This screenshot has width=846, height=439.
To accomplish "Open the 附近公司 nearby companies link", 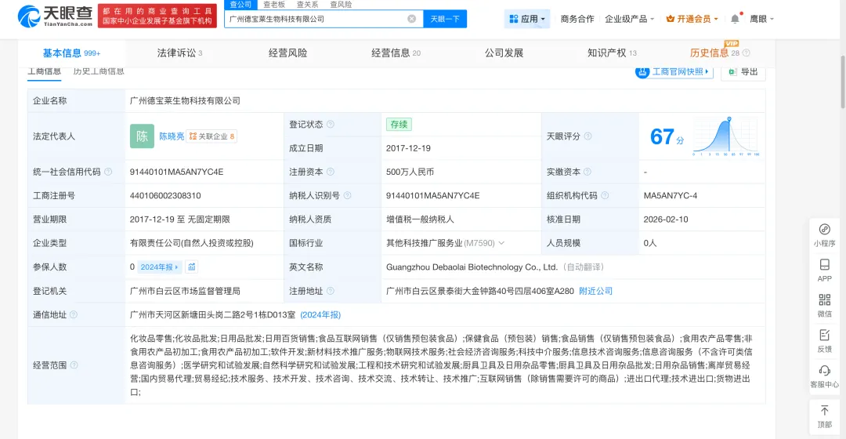I will pos(595,291).
